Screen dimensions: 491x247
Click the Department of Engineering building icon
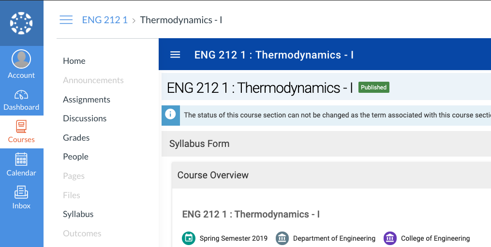(282, 238)
